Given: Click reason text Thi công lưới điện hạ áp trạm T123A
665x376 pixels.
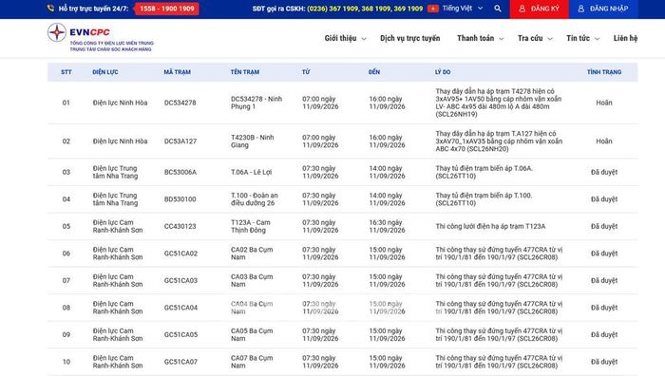Looking at the screenshot, I should pyautogui.click(x=490, y=226).
